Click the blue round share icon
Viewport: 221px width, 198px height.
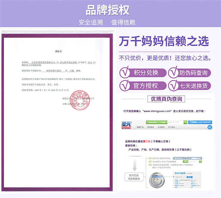pyautogui.click(x=210, y=127)
